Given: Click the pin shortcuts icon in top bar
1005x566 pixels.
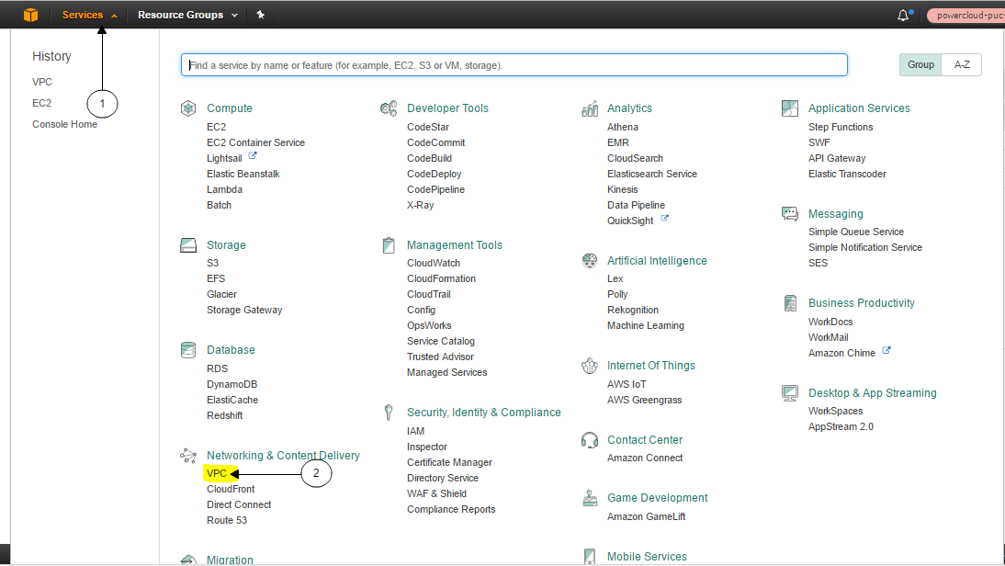Looking at the screenshot, I should click(260, 15).
